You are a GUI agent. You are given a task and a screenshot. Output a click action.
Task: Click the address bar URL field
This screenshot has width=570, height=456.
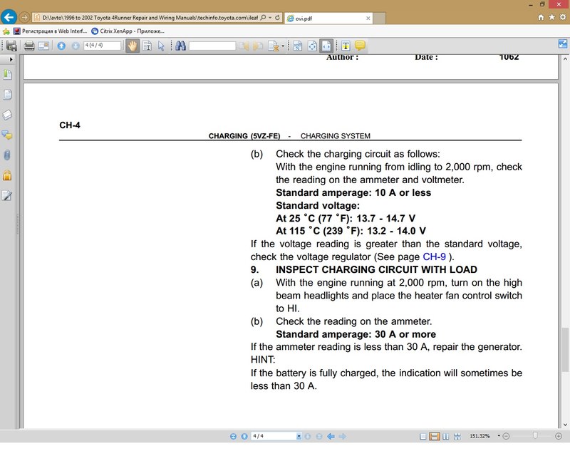(x=150, y=17)
